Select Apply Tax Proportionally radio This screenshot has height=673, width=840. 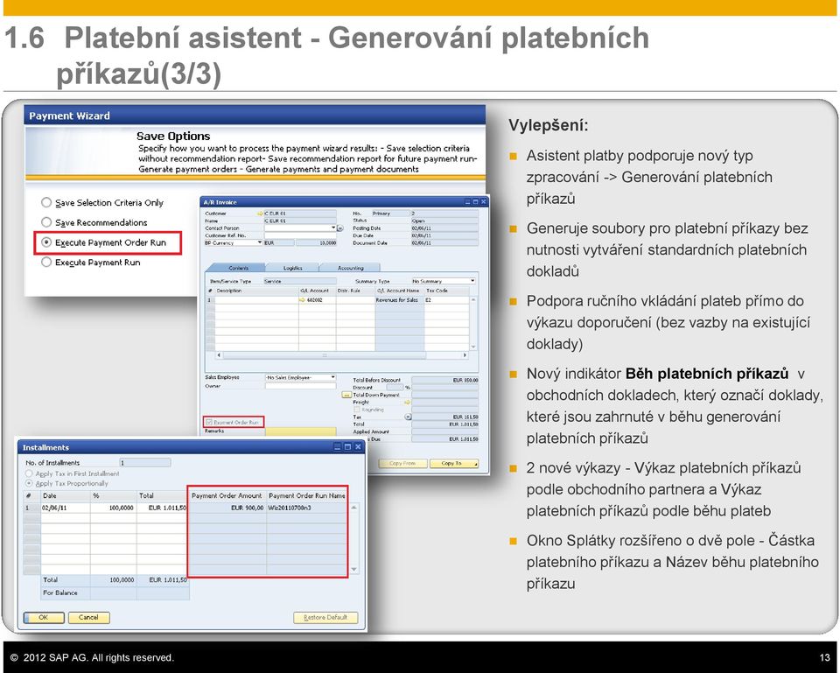[29, 483]
